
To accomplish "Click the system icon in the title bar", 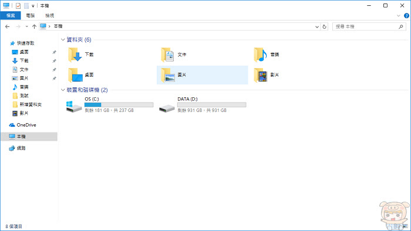I will [x=6, y=5].
